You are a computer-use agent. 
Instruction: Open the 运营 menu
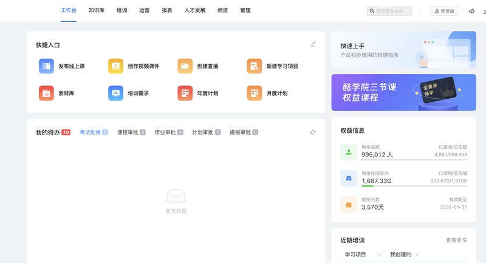(x=145, y=10)
